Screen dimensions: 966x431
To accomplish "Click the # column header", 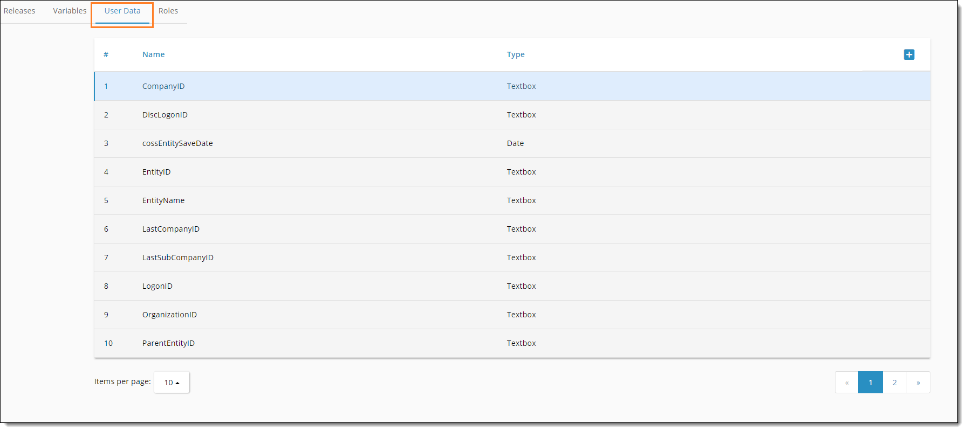I will coord(106,54).
